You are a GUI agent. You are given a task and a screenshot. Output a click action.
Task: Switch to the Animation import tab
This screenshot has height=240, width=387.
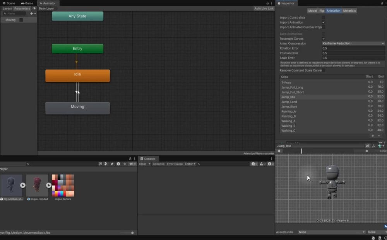pos(333,11)
